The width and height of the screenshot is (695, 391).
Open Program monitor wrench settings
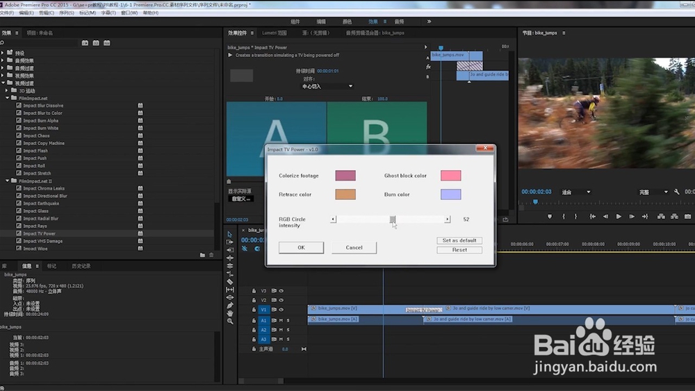tap(676, 192)
